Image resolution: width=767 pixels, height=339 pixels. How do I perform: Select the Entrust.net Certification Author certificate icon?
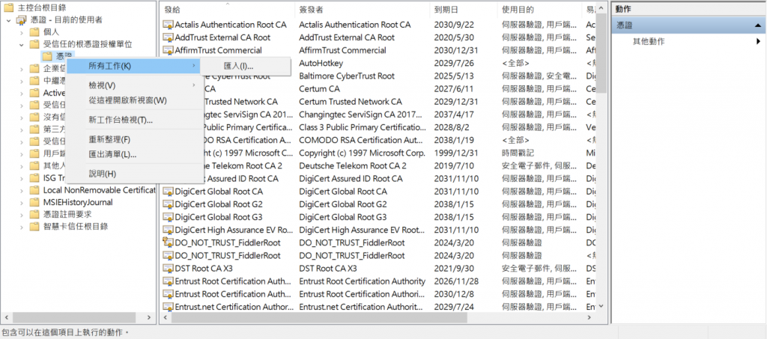coord(168,307)
